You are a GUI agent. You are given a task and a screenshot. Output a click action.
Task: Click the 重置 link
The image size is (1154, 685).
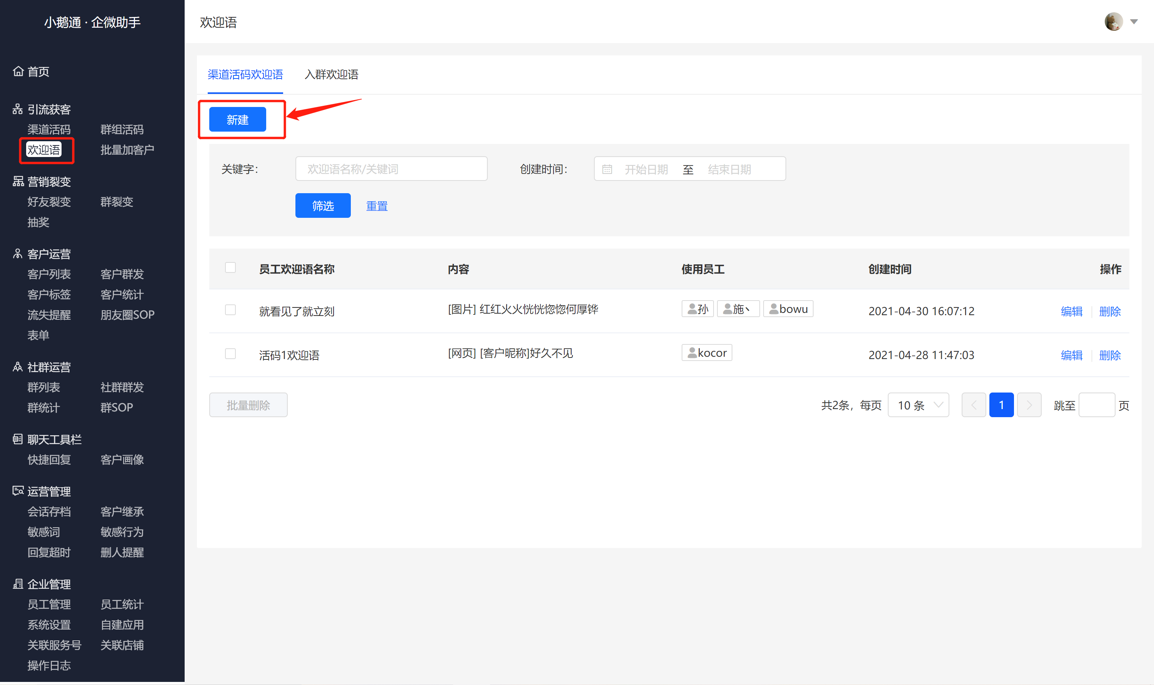pos(377,206)
